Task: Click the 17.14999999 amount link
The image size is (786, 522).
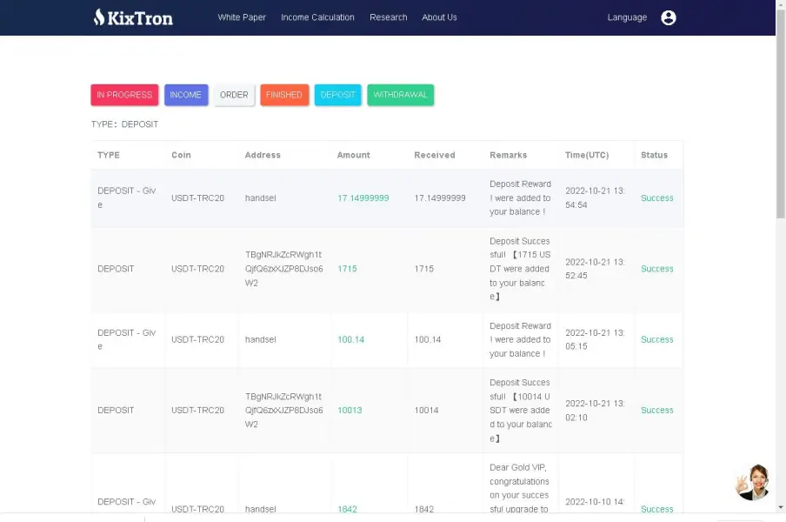Action: (363, 198)
